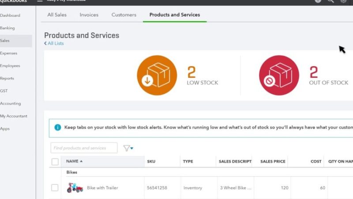Open Banking in the sidebar
This screenshot has height=199, width=353.
coord(8,28)
